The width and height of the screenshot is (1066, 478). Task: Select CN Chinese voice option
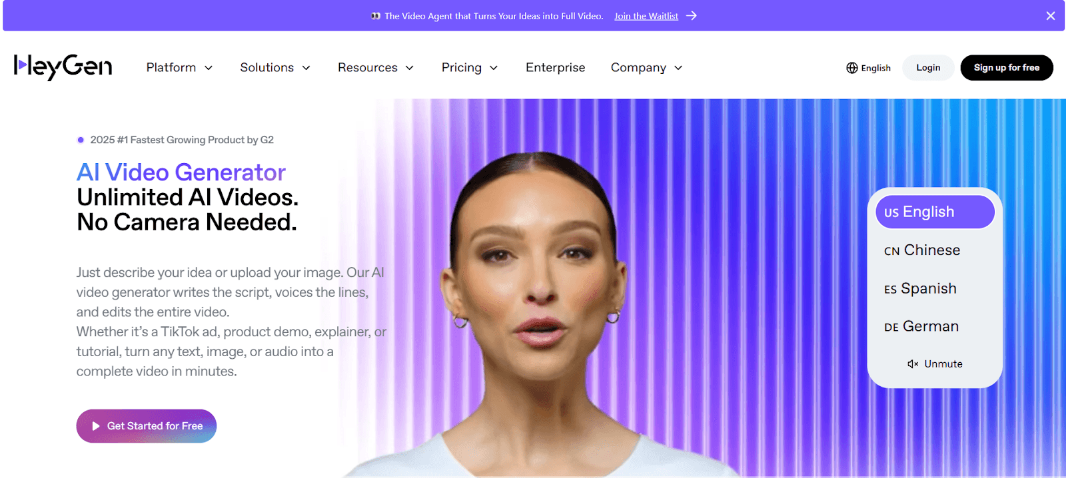tap(922, 250)
